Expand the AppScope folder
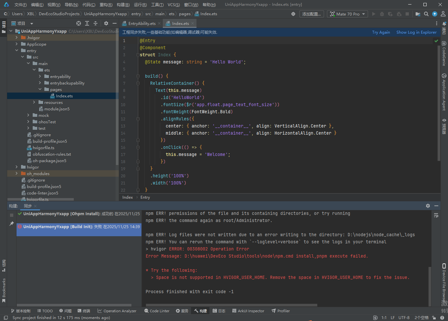This screenshot has width=448, height=321. click(x=17, y=44)
